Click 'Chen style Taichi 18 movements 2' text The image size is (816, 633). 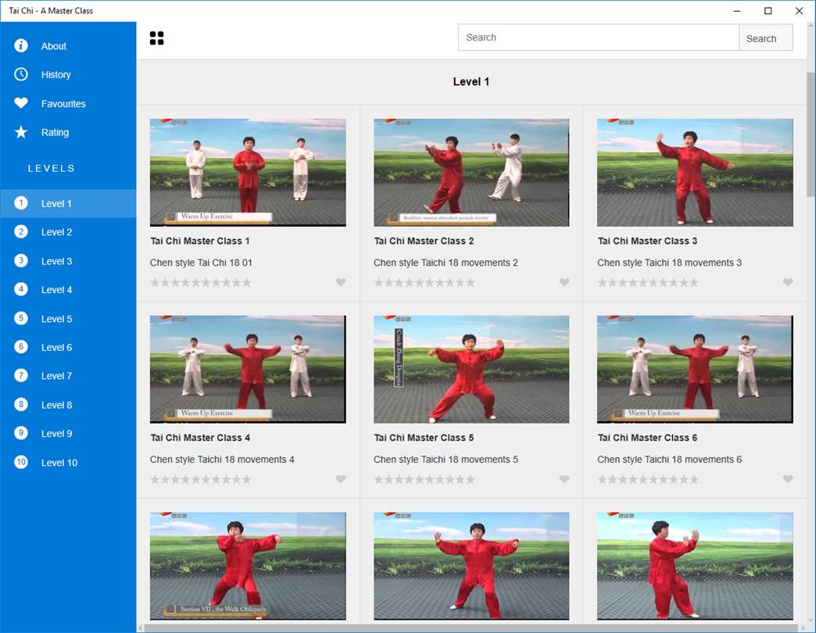click(x=446, y=263)
